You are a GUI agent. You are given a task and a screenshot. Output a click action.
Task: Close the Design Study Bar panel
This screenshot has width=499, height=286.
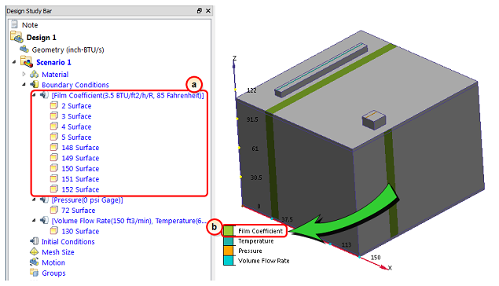(x=208, y=11)
